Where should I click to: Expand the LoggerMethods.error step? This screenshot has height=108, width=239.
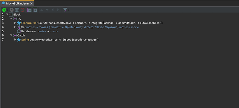(x=15, y=39)
